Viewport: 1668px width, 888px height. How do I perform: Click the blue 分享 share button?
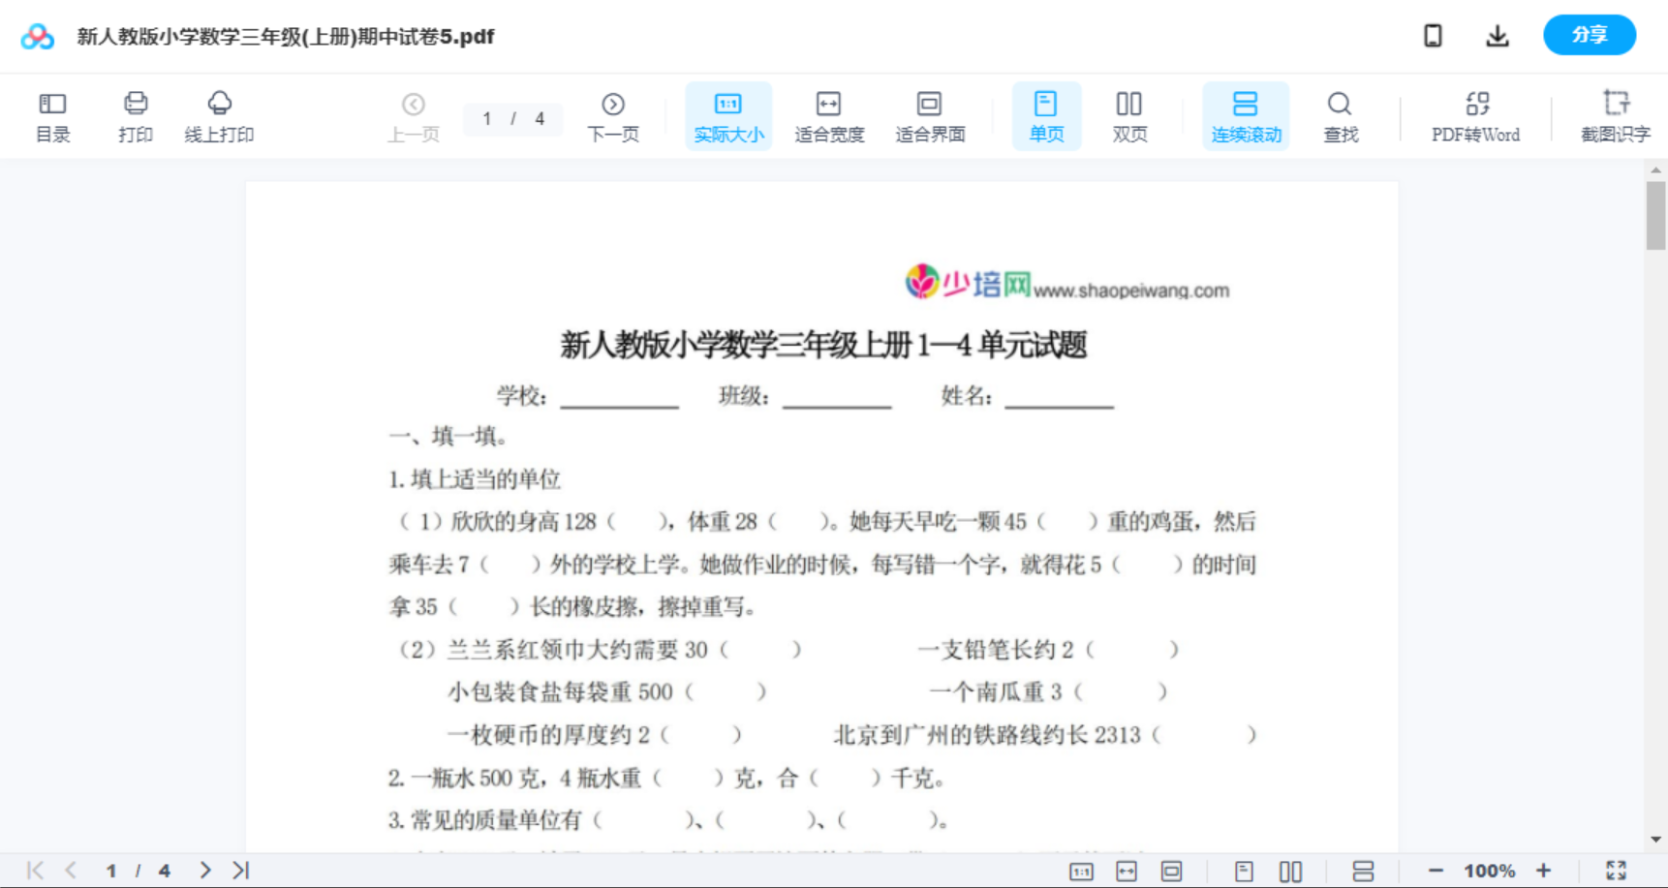tap(1589, 35)
